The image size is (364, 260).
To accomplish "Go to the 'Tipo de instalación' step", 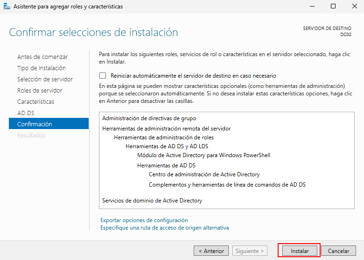I will [42, 68].
